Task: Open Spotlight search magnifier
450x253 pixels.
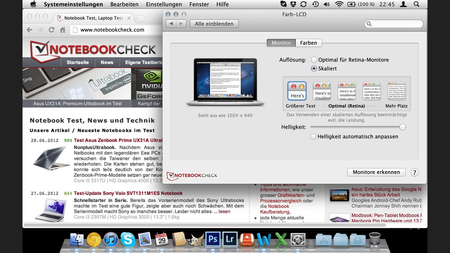Action: coord(416,4)
